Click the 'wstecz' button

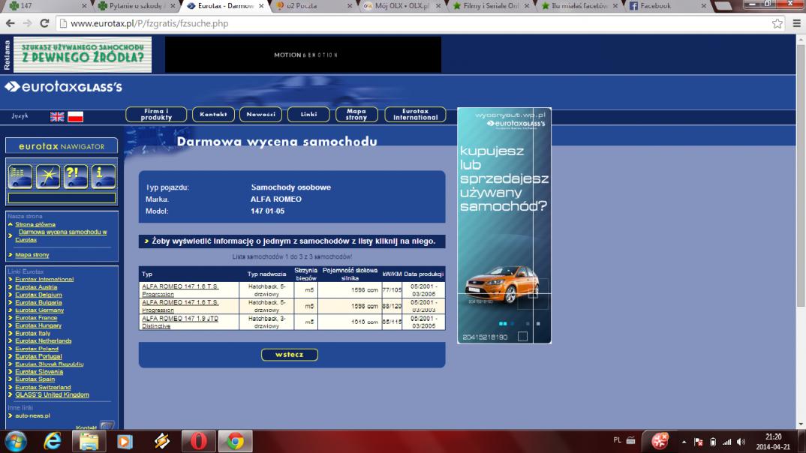(290, 355)
